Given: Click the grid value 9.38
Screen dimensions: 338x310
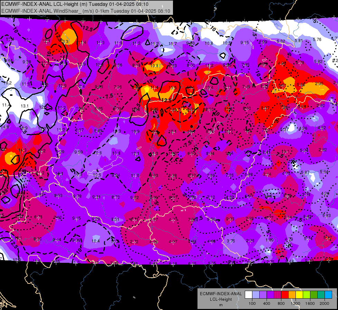Looking at the screenshot, I should pyautogui.click(x=27, y=62).
